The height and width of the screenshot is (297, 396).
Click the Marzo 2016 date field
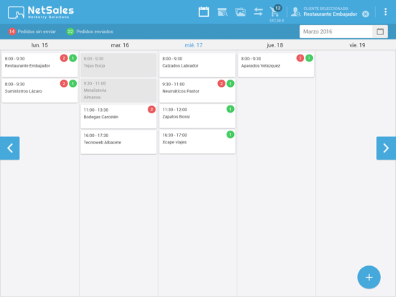coord(336,32)
